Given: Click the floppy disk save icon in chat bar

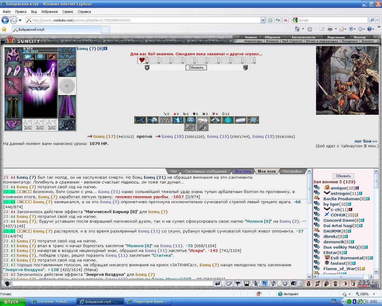Looking at the screenshot, I should pyautogui.click(x=247, y=284).
